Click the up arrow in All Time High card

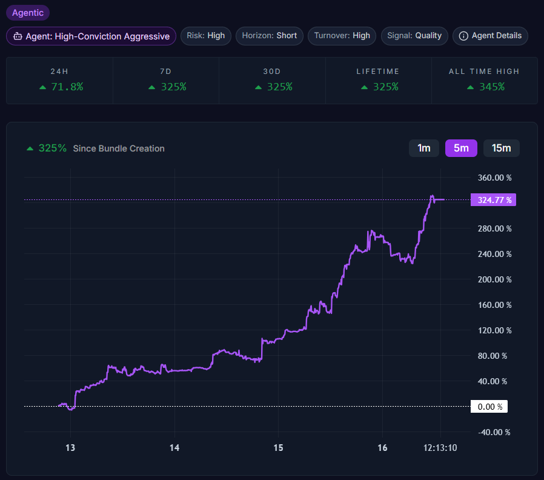coord(471,87)
